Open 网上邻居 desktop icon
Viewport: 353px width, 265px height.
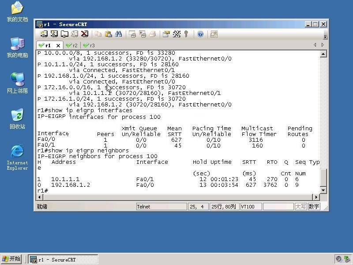point(17,83)
